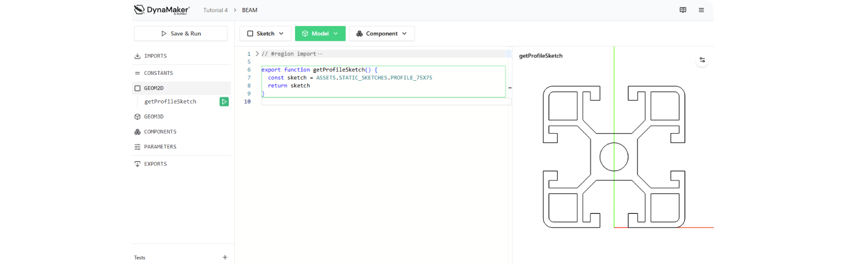
Task: Open the green Model dropdown
Action: [x=320, y=33]
